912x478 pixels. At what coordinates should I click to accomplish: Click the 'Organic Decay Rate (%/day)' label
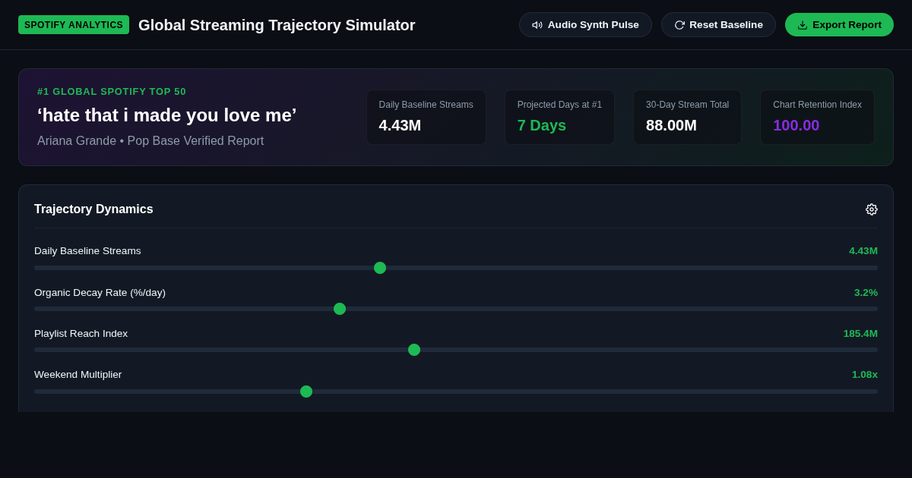(x=100, y=293)
